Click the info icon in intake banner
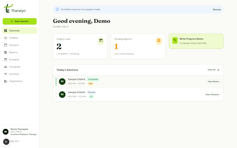 click(57, 9)
